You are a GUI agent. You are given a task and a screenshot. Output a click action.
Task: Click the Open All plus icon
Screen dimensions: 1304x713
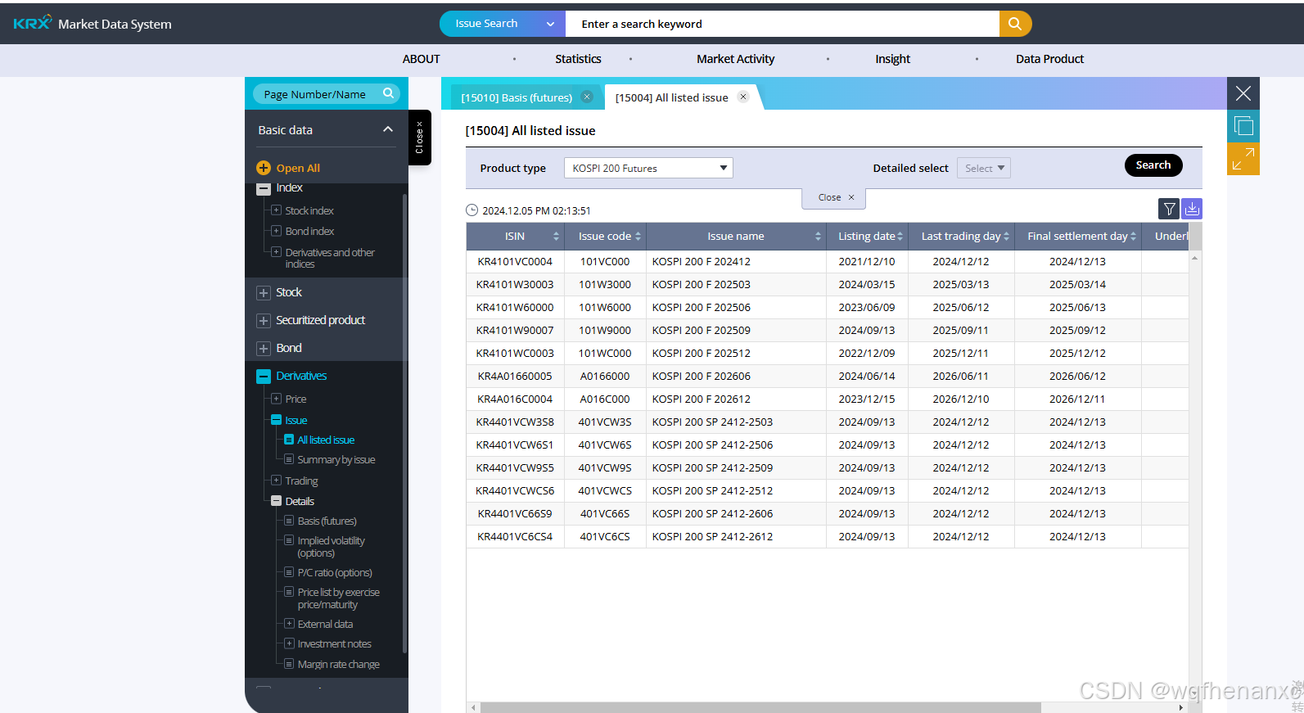pos(264,168)
